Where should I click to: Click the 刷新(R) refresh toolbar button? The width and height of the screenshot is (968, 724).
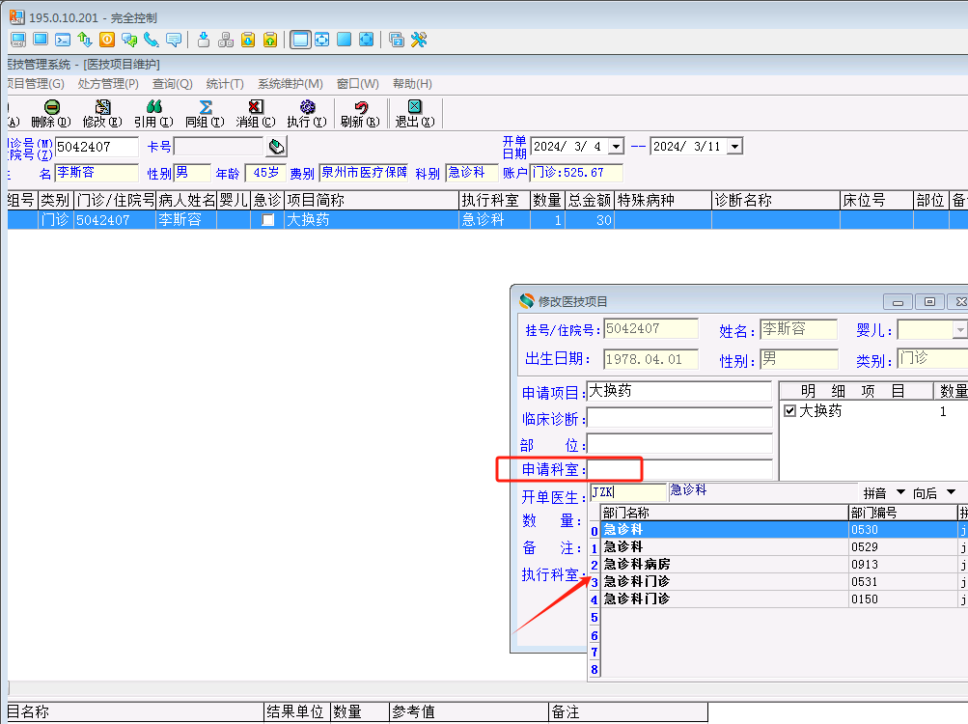click(x=361, y=114)
